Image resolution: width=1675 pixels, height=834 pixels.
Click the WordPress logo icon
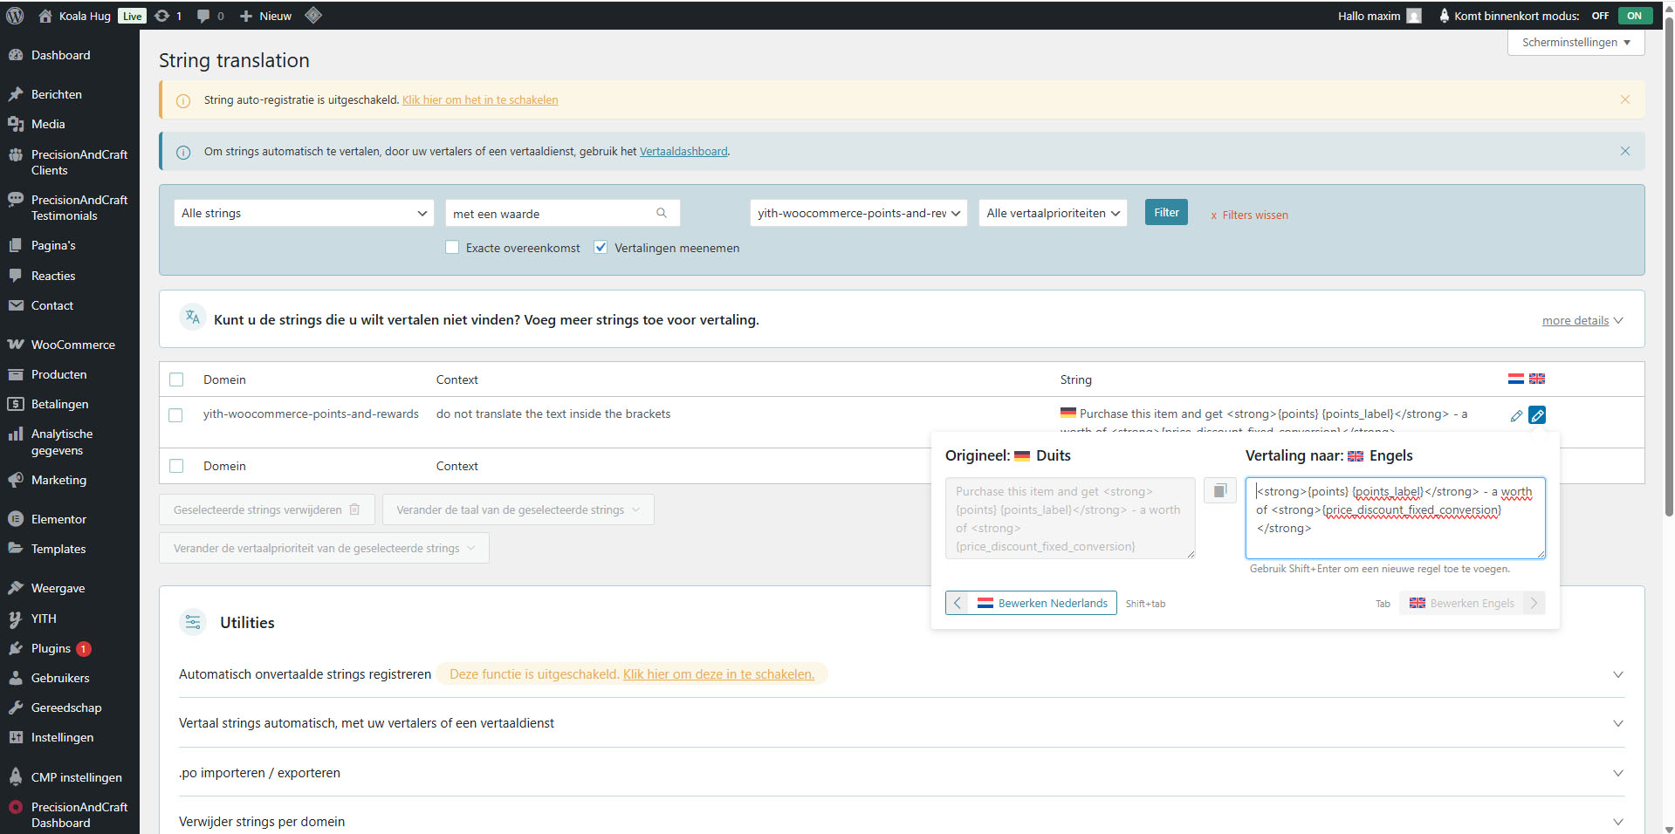[x=15, y=16]
